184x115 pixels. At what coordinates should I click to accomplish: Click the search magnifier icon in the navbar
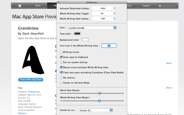[160, 6]
